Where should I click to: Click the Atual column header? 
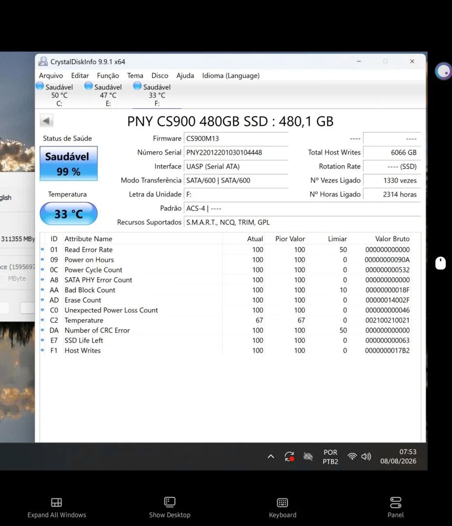click(255, 239)
